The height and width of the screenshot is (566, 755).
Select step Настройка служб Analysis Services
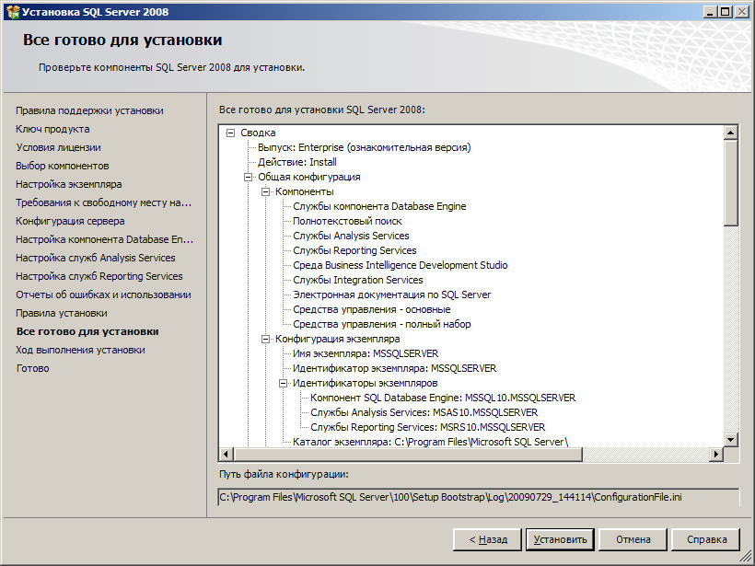click(96, 258)
